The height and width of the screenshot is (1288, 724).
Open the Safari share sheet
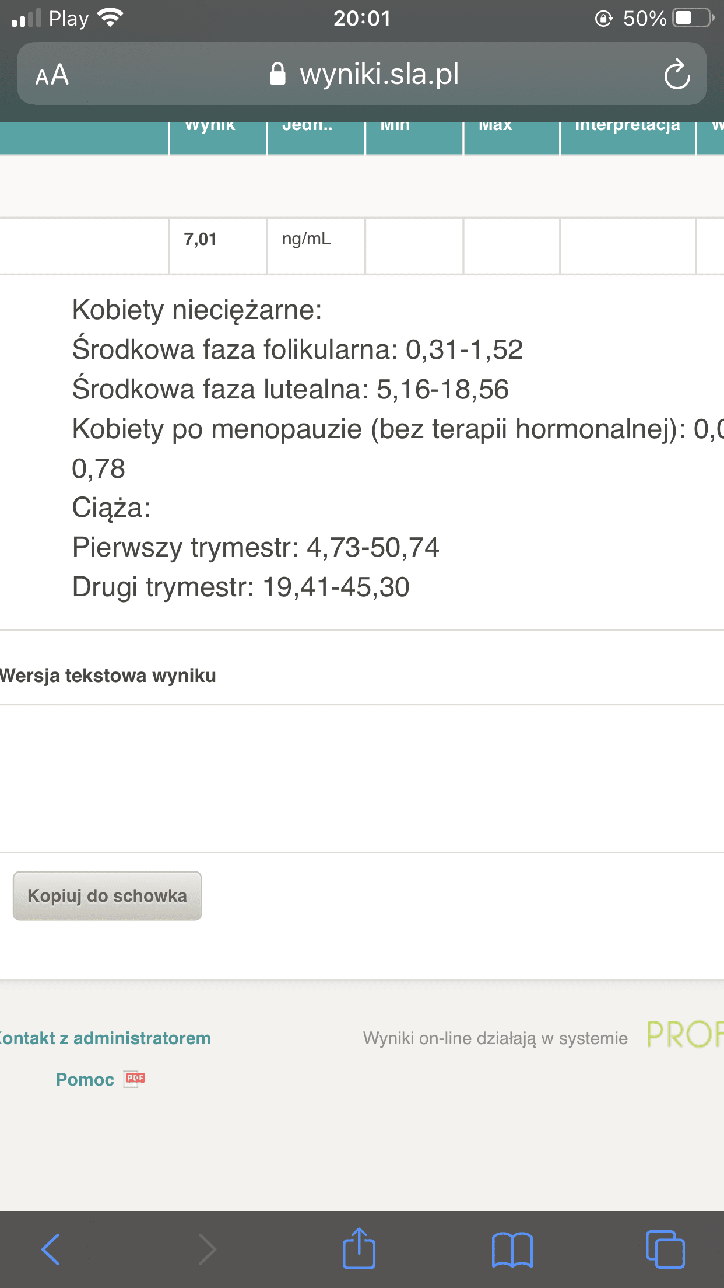click(359, 1248)
